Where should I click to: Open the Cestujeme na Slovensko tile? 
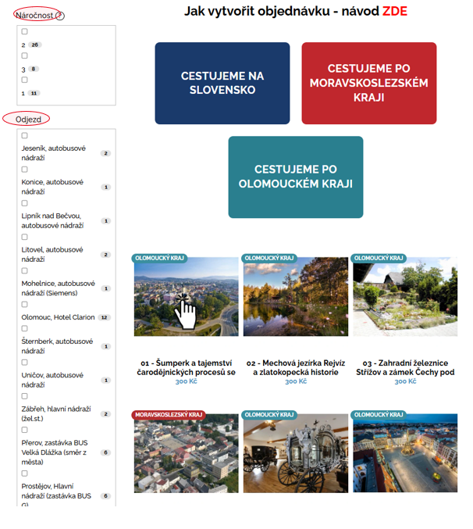(222, 83)
